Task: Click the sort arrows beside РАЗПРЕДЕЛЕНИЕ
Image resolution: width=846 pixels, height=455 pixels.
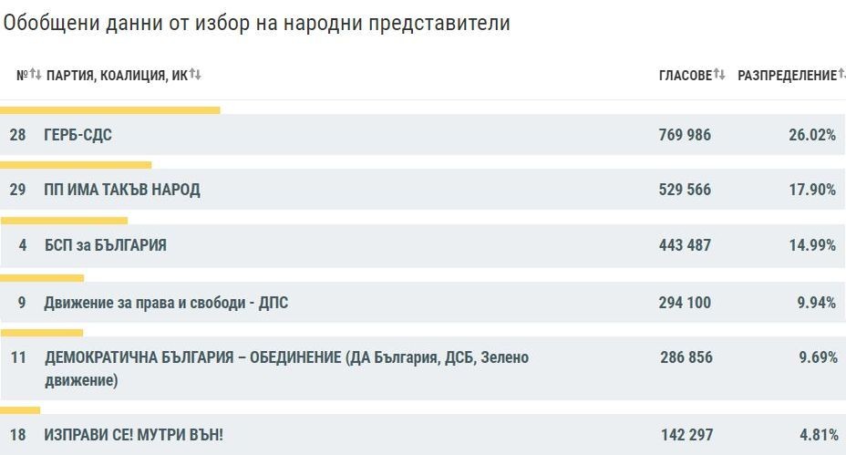Action: tap(841, 75)
